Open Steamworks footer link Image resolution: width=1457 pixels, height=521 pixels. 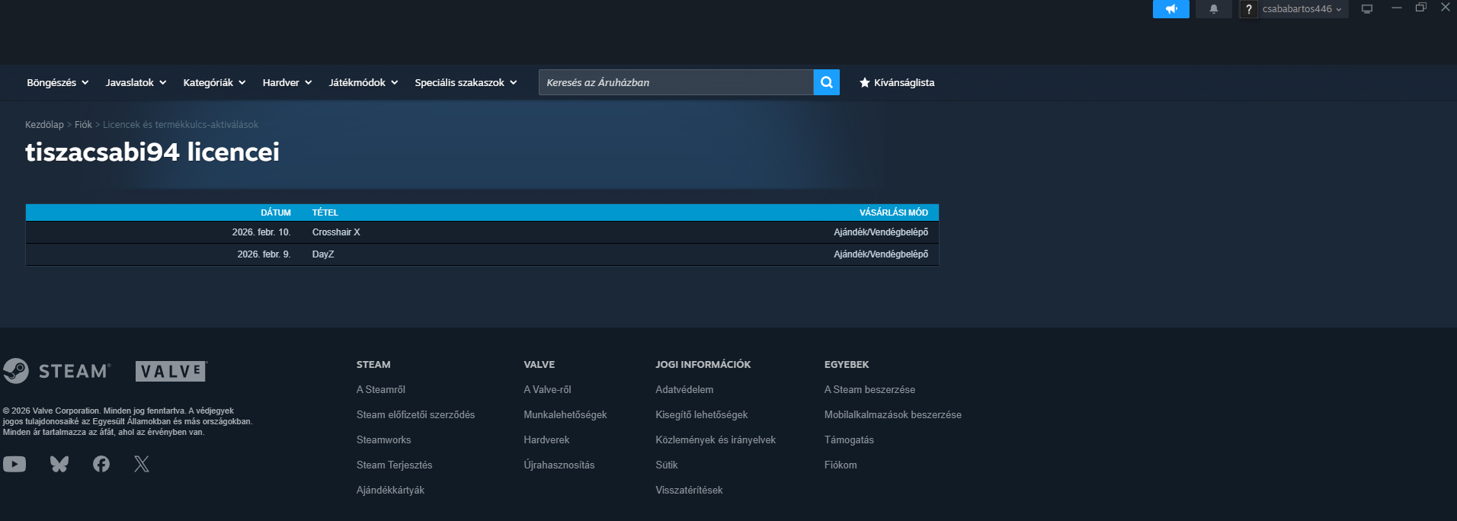tap(383, 439)
